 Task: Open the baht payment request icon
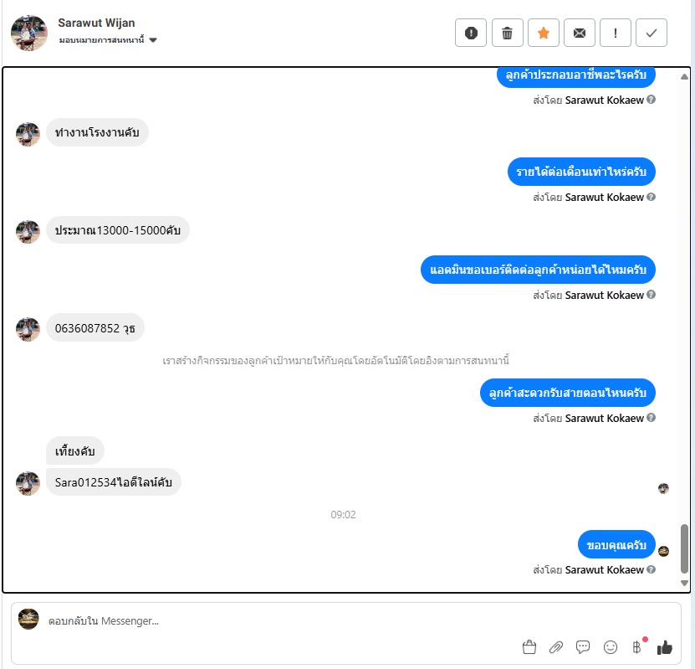637,647
